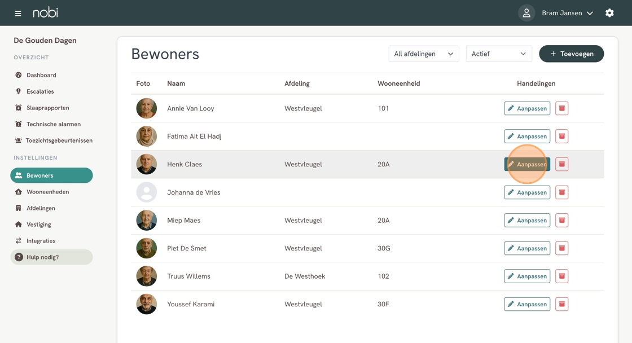
Task: Click Johanna de Vries placeholder photo
Action: coord(147,192)
